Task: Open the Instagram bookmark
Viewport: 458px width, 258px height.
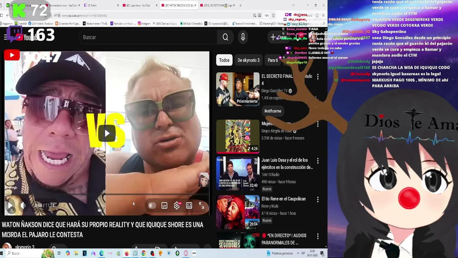Action: point(144,24)
